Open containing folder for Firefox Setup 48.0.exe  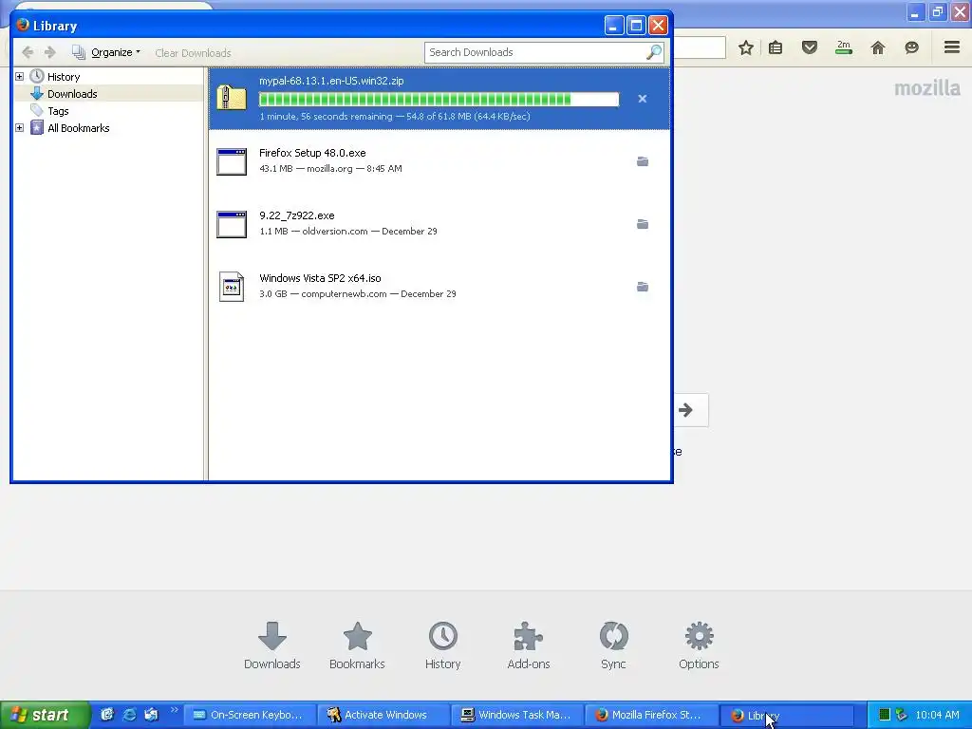pyautogui.click(x=643, y=161)
